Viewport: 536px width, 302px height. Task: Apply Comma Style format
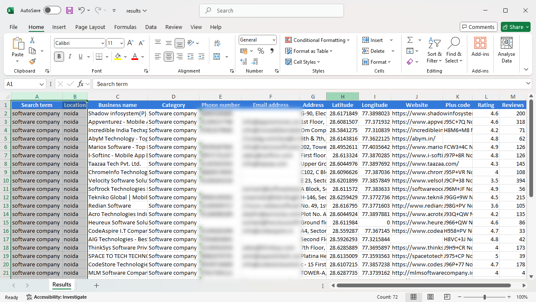272,51
